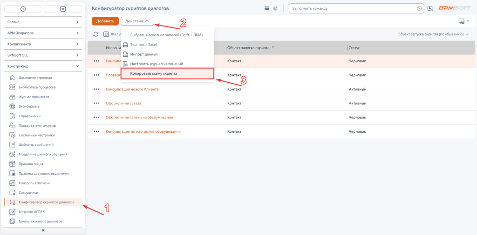Switch to list view icon
Image resolution: width=477 pixels, height=235 pixels.
click(267, 8)
